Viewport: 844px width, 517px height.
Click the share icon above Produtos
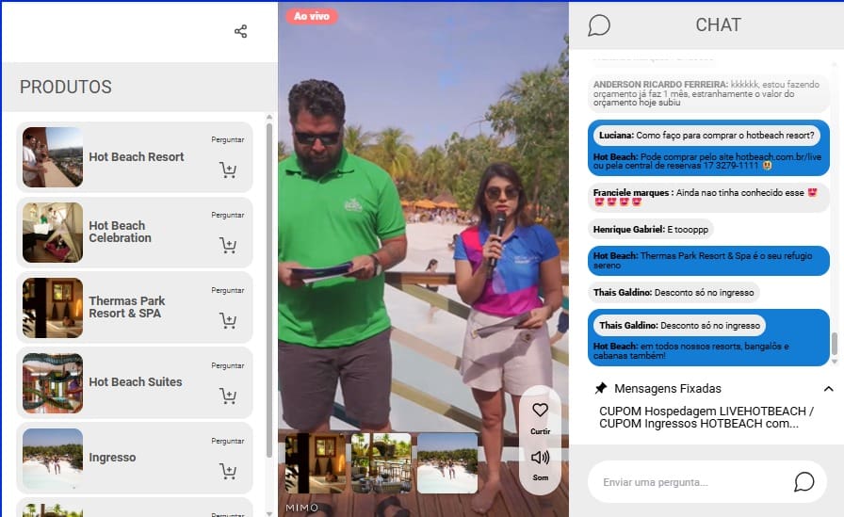pos(240,31)
